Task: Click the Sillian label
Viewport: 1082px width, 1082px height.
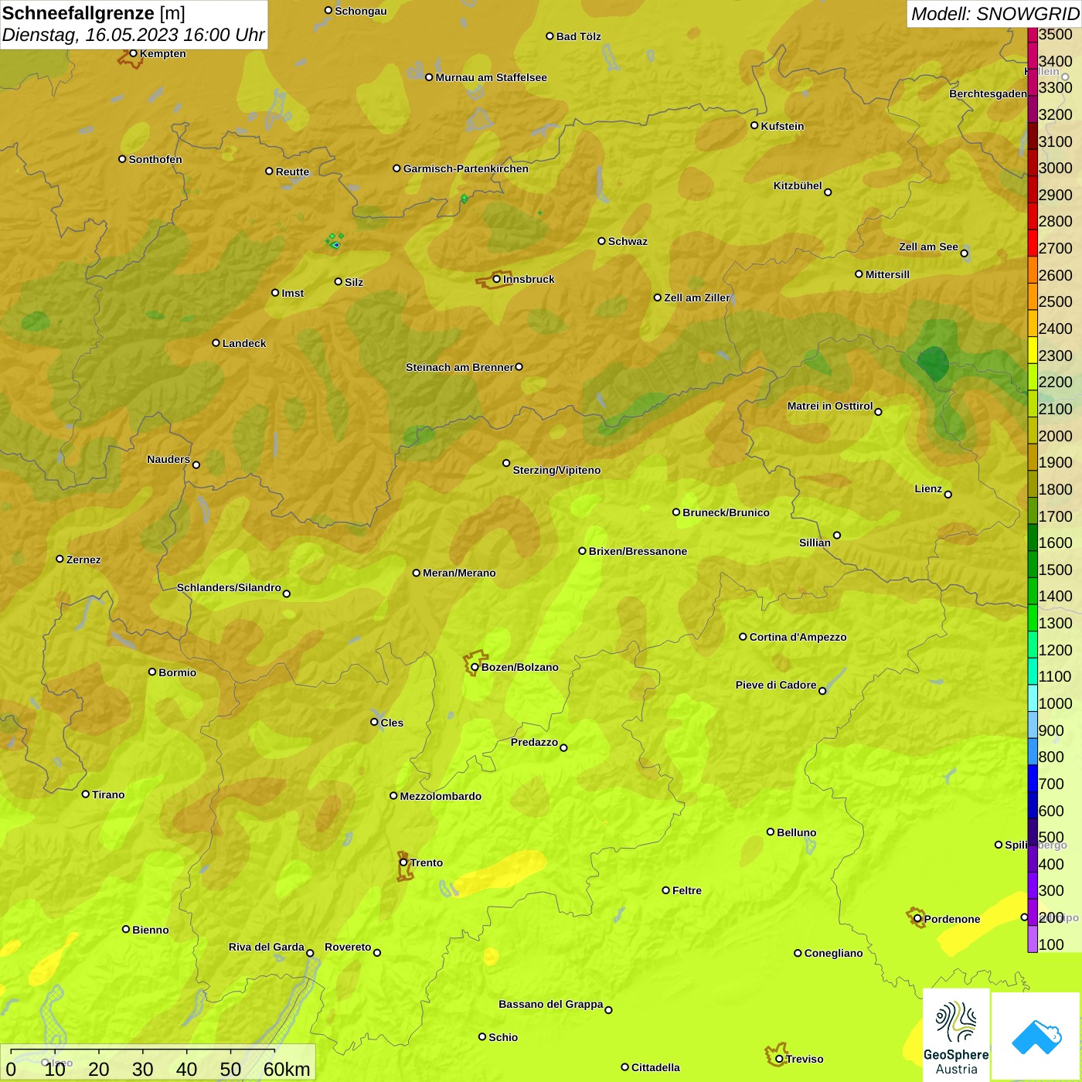Action: 815,543
